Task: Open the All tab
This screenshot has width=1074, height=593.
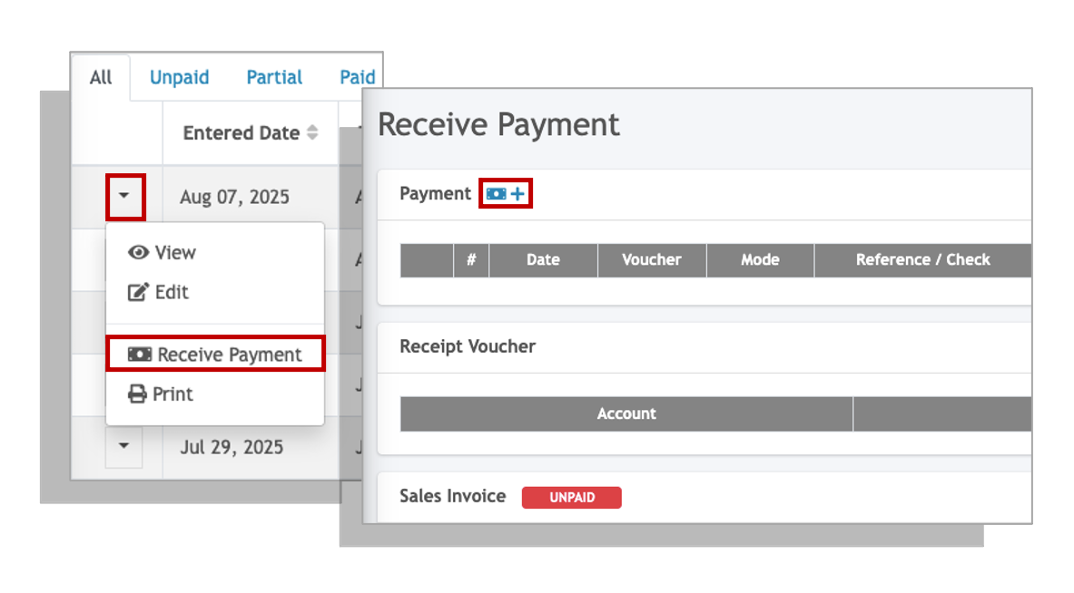Action: (x=101, y=77)
